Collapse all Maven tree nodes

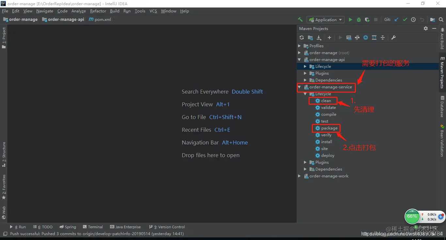[383, 37]
